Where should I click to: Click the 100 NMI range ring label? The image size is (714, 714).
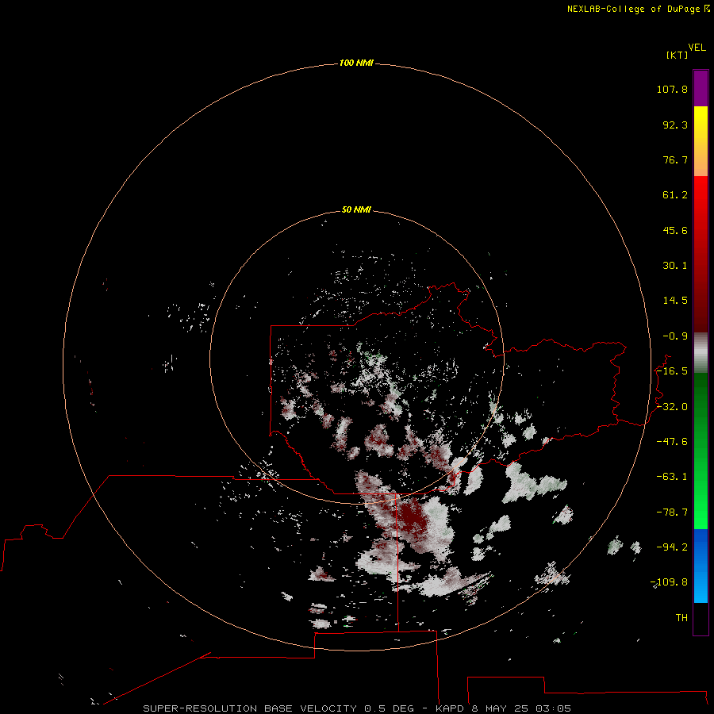coord(356,63)
